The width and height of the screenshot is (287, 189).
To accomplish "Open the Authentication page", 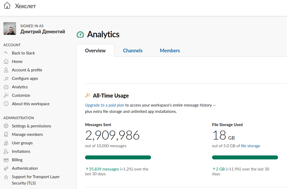I will coord(25,168).
